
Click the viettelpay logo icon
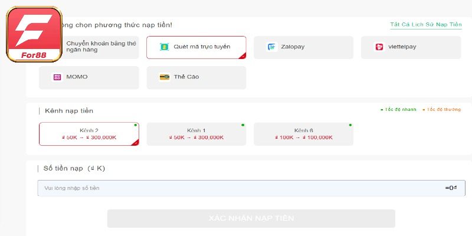tap(379, 47)
